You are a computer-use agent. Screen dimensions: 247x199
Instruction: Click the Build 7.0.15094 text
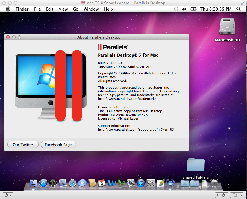pyautogui.click(x=110, y=63)
